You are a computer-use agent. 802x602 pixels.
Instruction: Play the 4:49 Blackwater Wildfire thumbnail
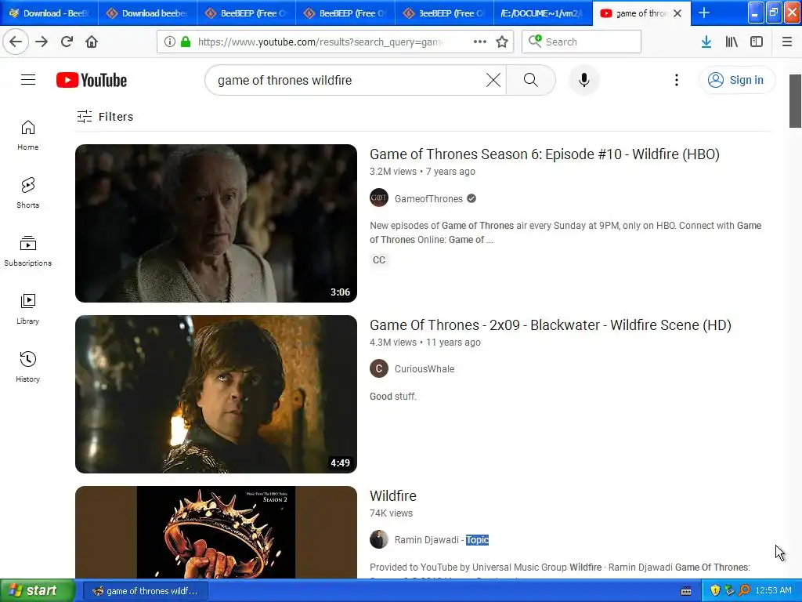coord(216,394)
